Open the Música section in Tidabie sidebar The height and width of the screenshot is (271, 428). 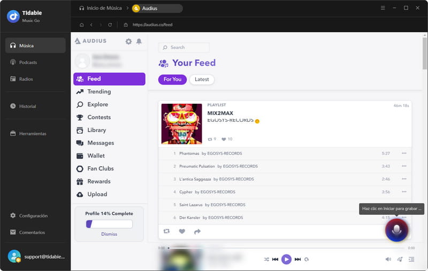click(35, 45)
